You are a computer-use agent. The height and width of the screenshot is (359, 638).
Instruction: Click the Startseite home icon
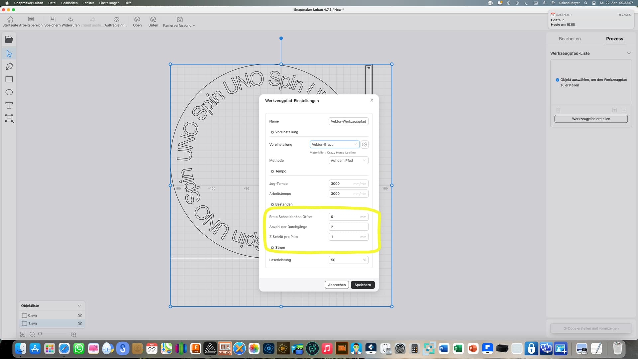coord(10,19)
